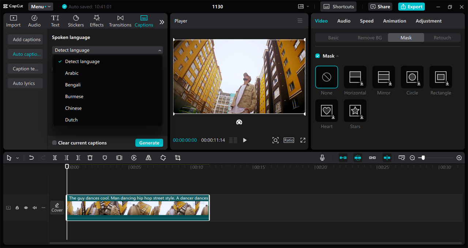Screen dimensions: 468x248
Task: Enable Clear current captions checkbox
Action: pyautogui.click(x=54, y=143)
